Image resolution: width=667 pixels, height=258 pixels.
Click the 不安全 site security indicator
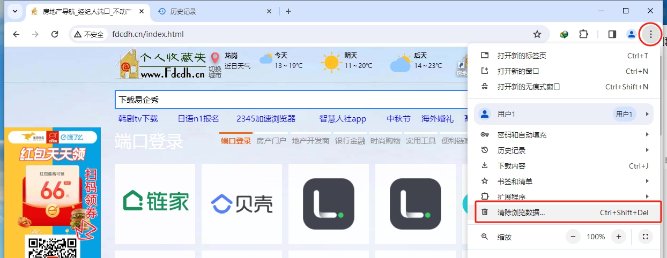pos(89,34)
